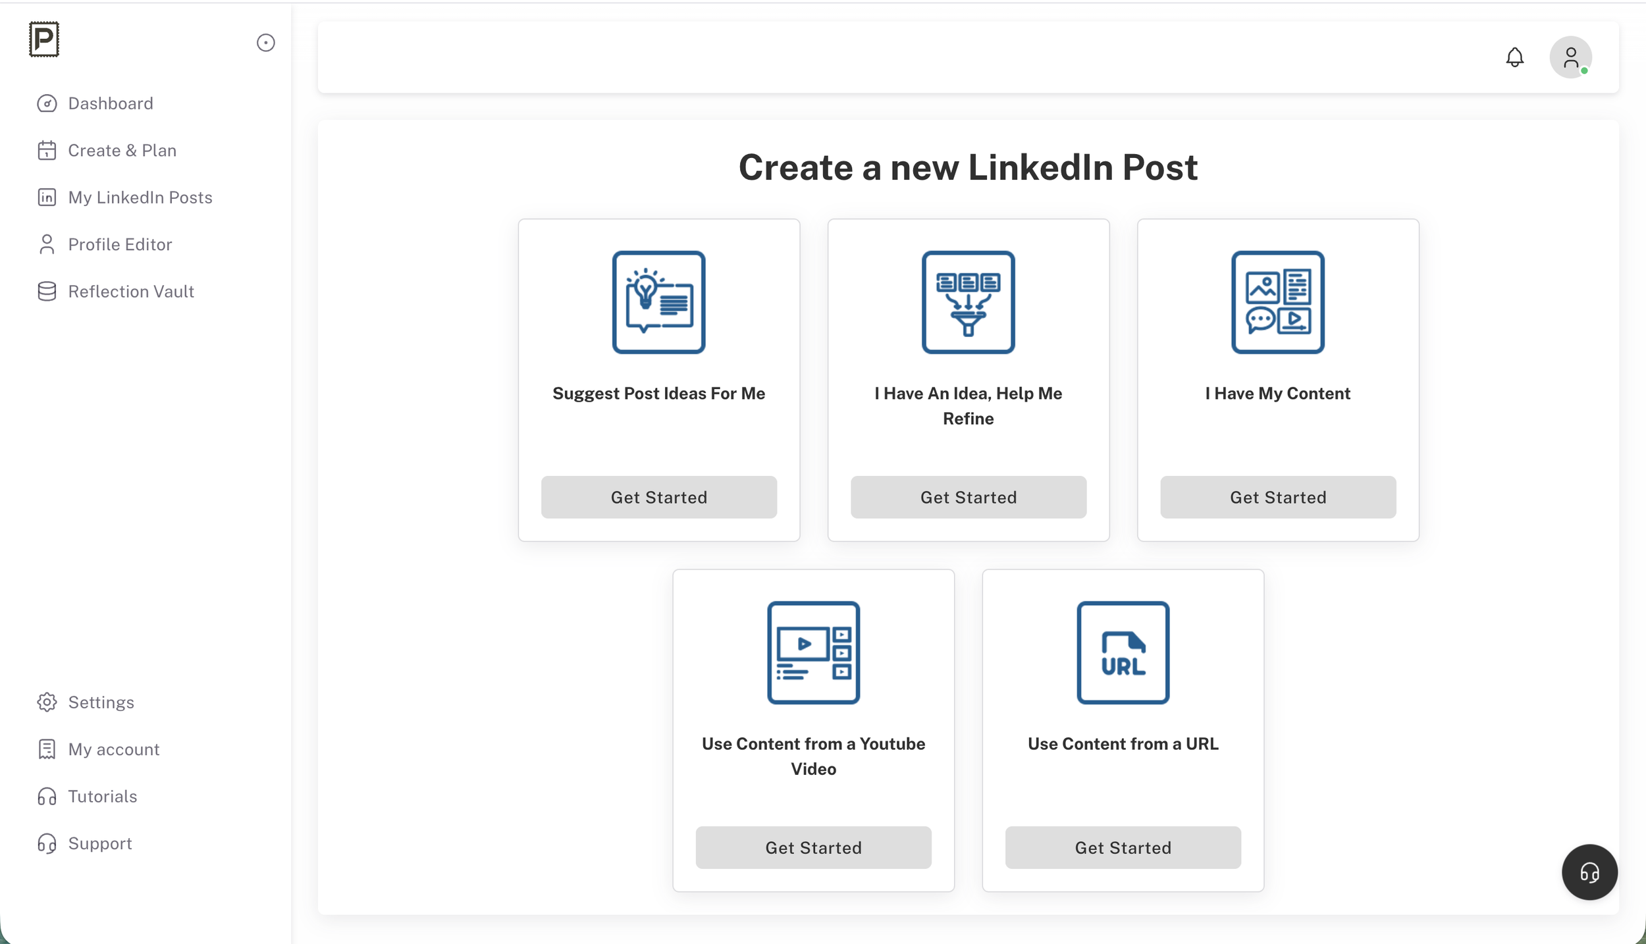Viewport: 1646px width, 944px height.
Task: Get Started under Use Content from URL
Action: pos(1123,847)
